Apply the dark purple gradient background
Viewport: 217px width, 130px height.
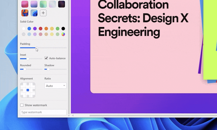pos(62,4)
